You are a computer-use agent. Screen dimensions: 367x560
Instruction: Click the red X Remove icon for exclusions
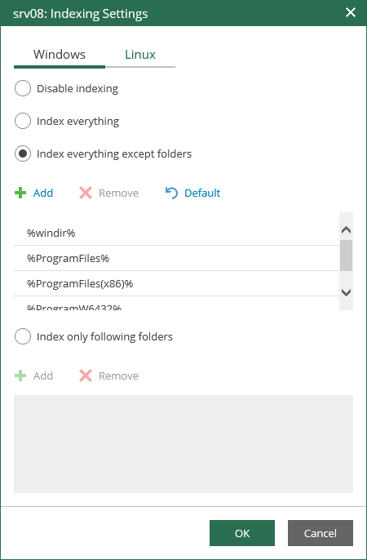[x=86, y=193]
